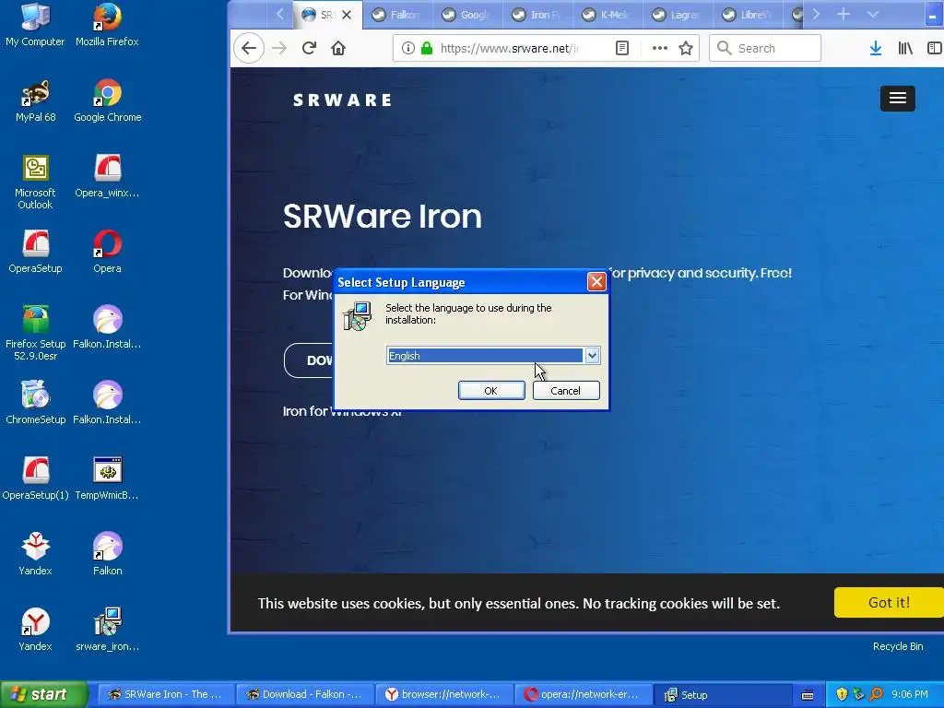Toggle reader view in address bar
Viewport: 944px width, 708px height.
(x=622, y=48)
